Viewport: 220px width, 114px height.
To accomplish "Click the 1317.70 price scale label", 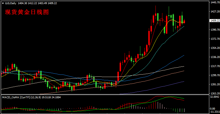I will click(215, 66).
